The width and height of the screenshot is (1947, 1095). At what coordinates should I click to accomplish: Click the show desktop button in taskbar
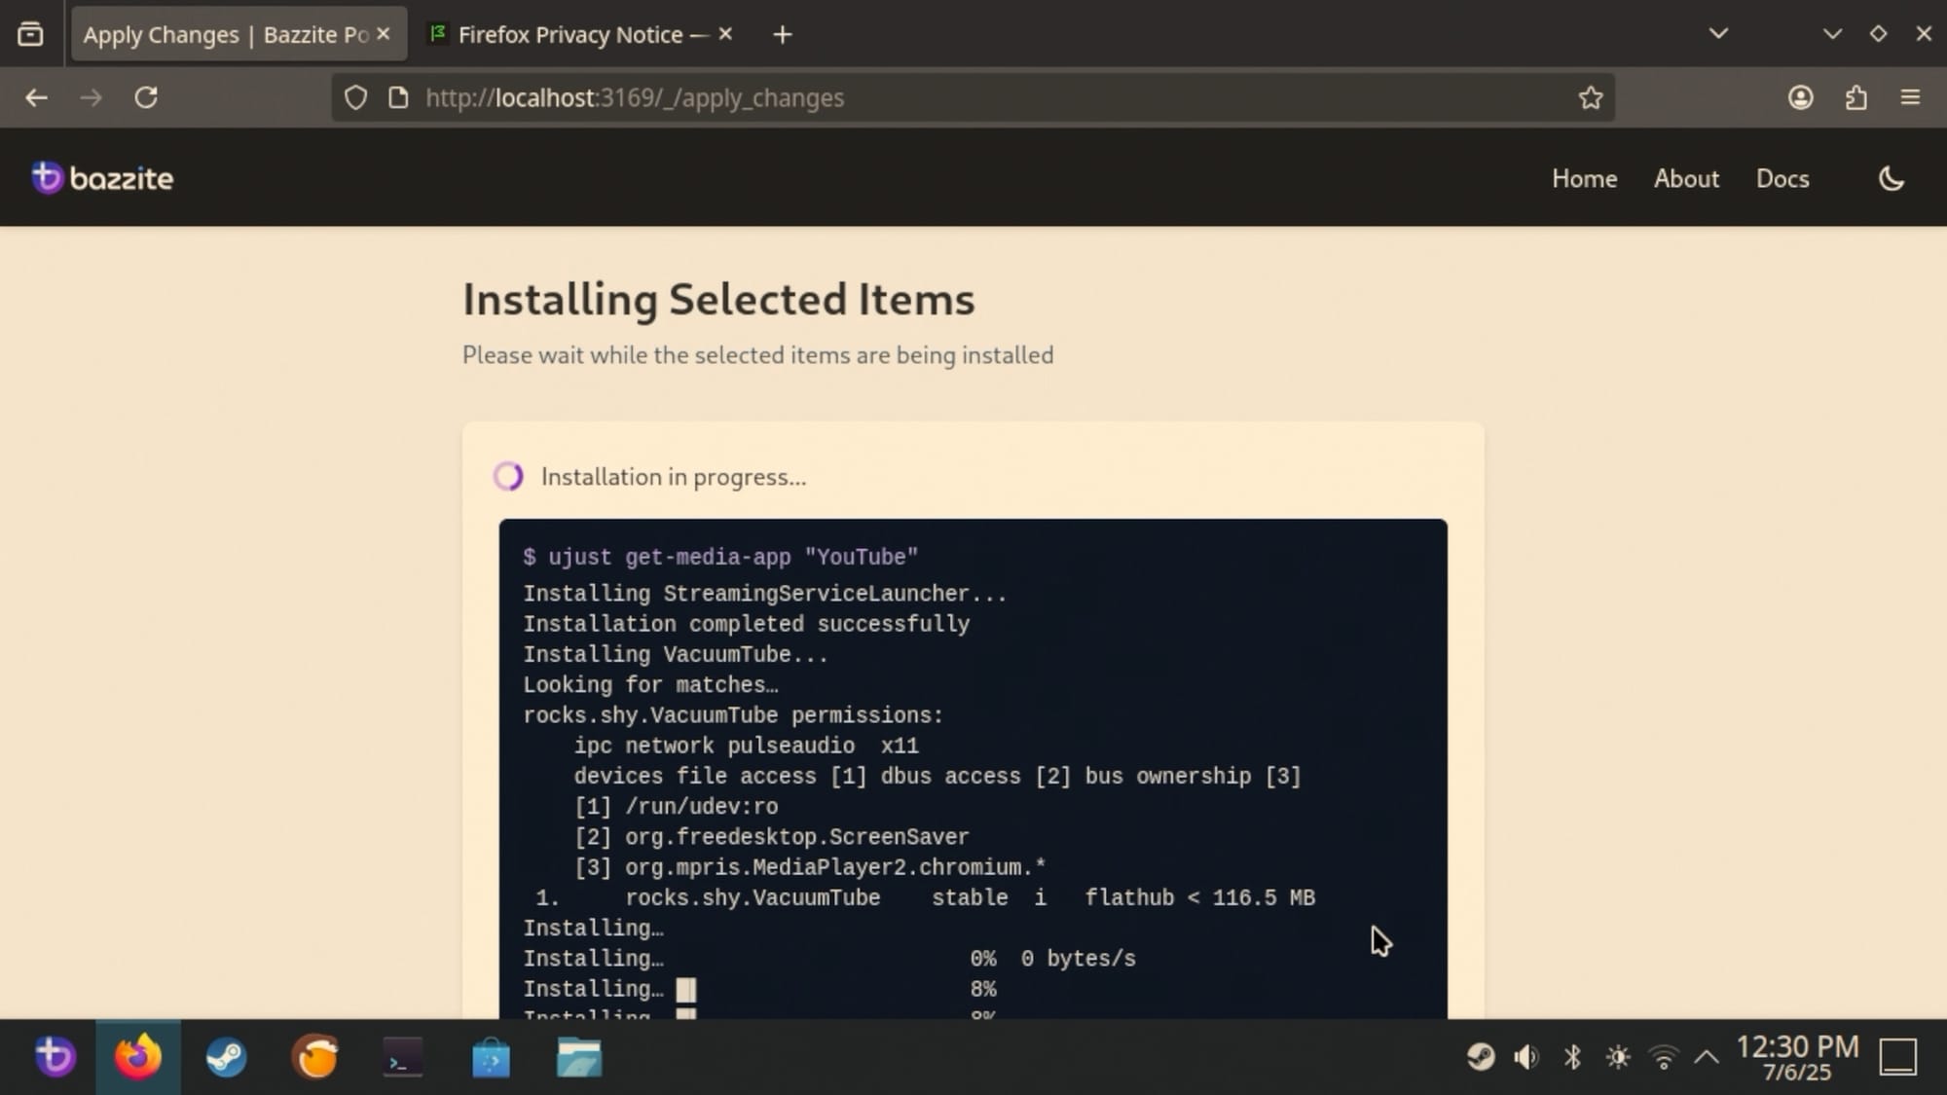pos(1897,1057)
